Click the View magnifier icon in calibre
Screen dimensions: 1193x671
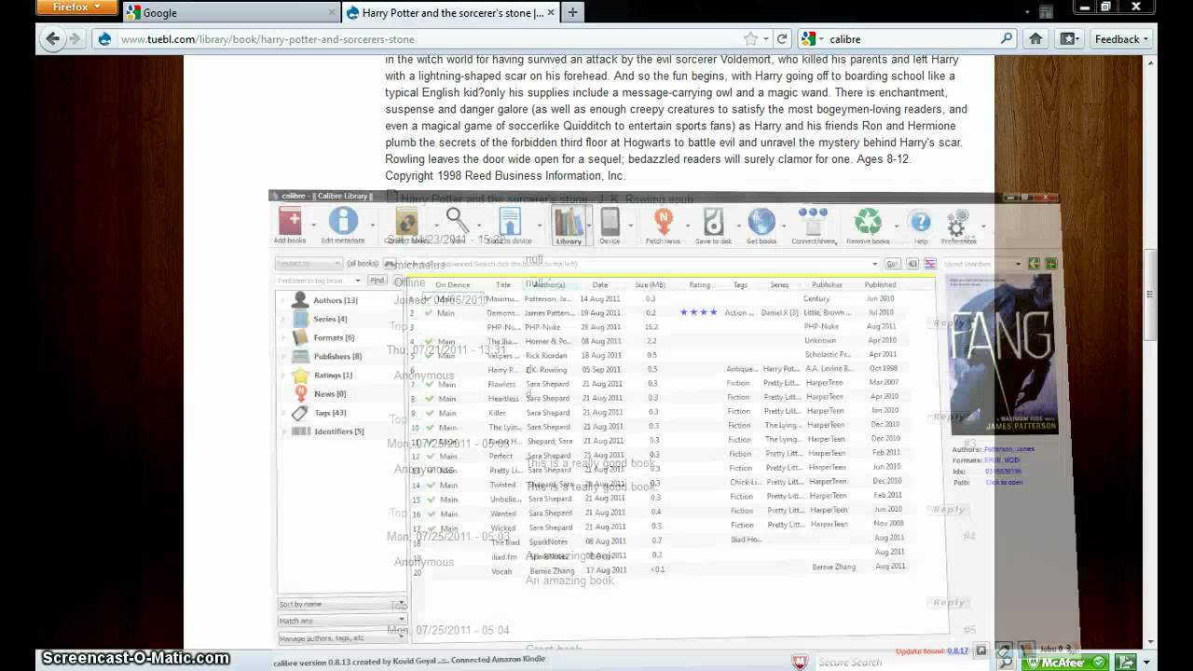(457, 221)
